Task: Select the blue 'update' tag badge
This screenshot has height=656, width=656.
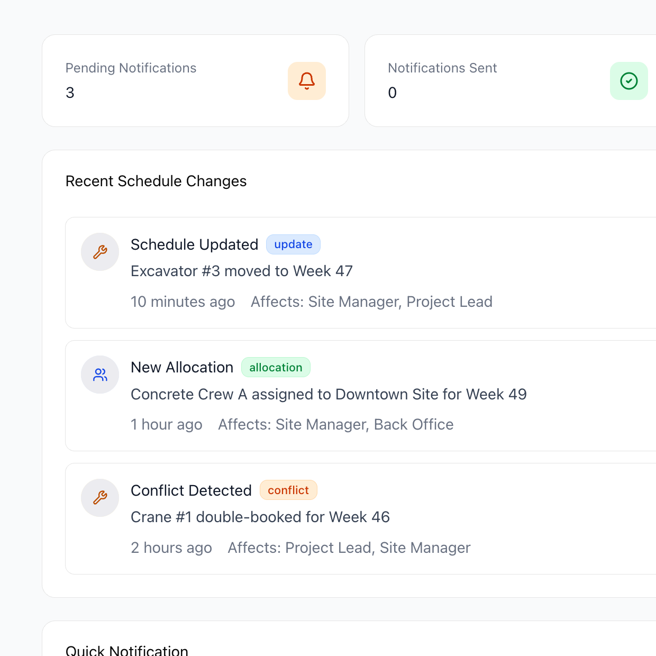Action: tap(293, 244)
